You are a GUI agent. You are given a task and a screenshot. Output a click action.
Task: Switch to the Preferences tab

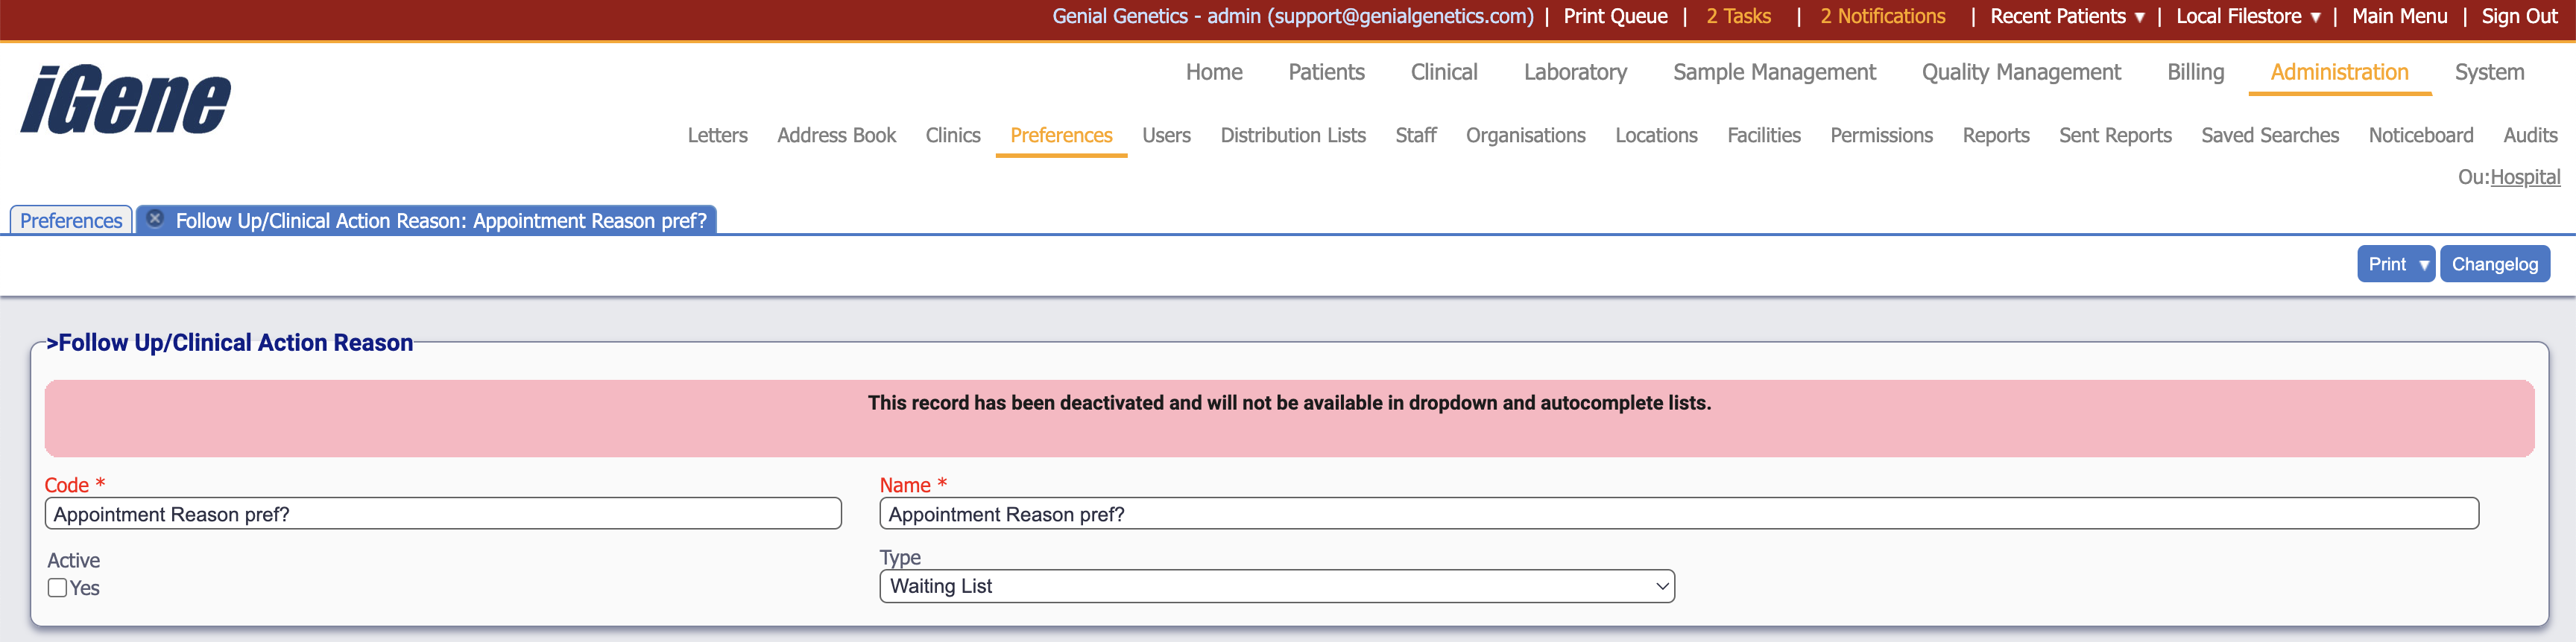(71, 220)
